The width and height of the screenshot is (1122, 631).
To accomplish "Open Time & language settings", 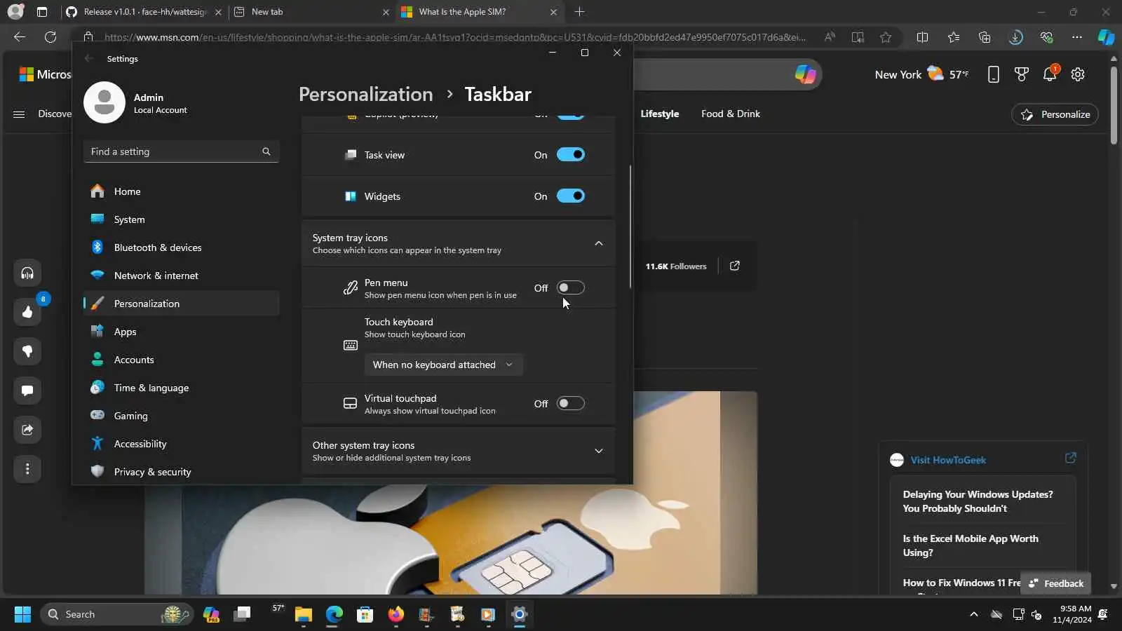I will (181, 388).
